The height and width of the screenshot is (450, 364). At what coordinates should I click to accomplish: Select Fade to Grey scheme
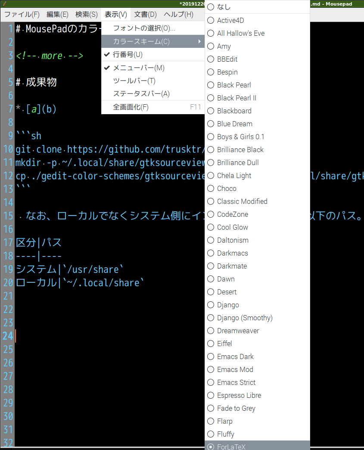pyautogui.click(x=257, y=408)
